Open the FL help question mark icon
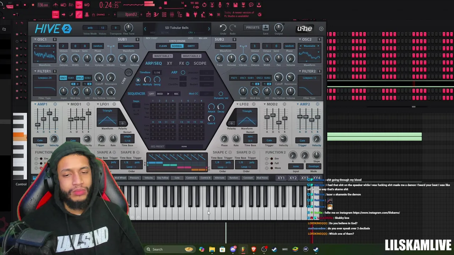This screenshot has width=454, height=255. tap(228, 5)
